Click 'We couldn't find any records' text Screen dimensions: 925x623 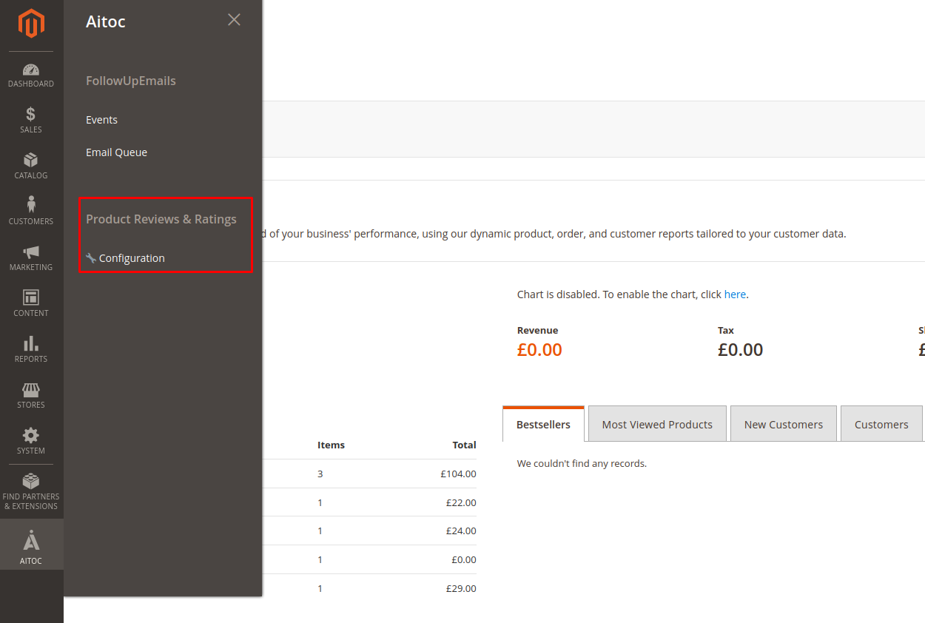[x=582, y=463]
